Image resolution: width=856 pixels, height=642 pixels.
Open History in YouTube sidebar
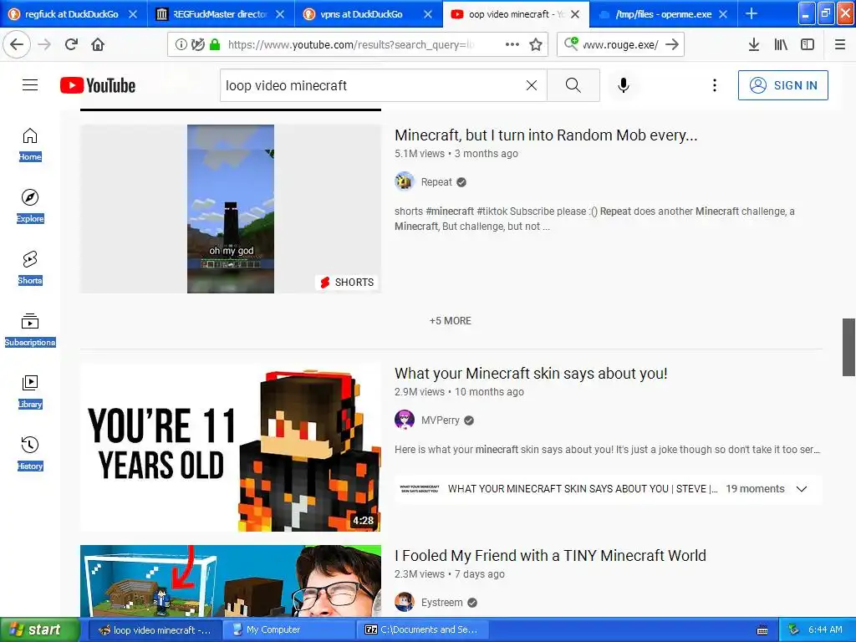pyautogui.click(x=30, y=454)
